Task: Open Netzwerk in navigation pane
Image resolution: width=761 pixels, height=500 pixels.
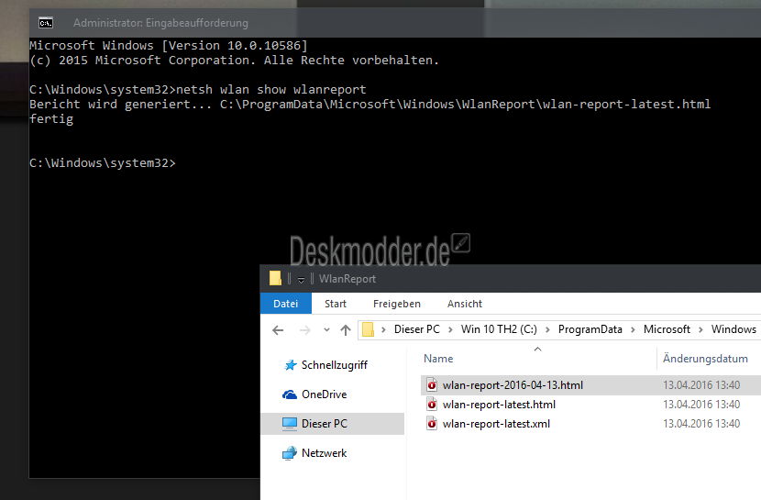Action: [x=325, y=453]
